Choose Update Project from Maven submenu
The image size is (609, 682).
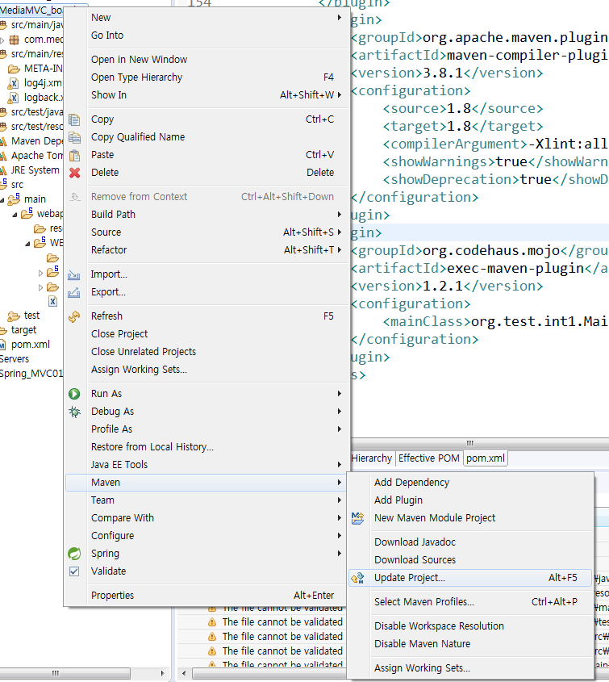pyautogui.click(x=470, y=578)
